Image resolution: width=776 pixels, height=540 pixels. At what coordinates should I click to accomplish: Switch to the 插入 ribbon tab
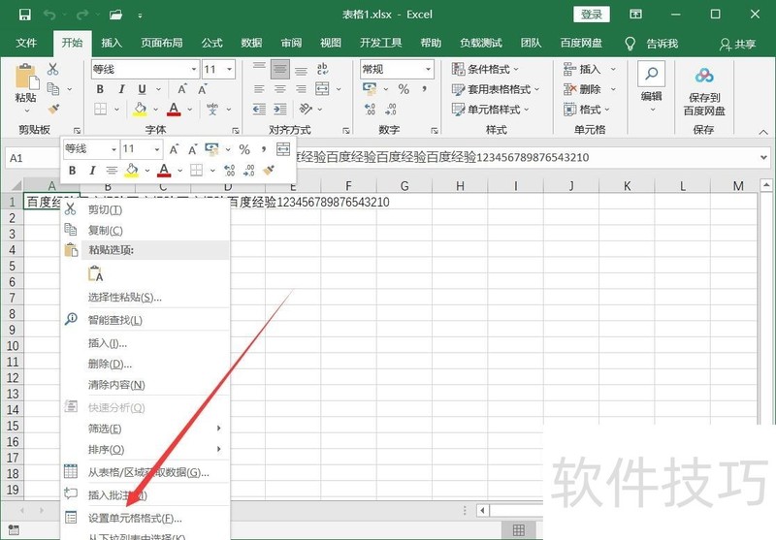pyautogui.click(x=112, y=43)
